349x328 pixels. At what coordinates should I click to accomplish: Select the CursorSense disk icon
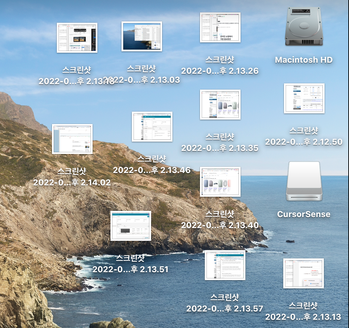(304, 181)
